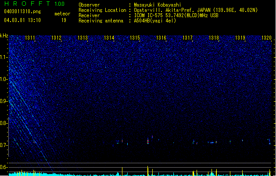Click the 1314 time marker
Screen dimensions: 276x176
click(x=109, y=38)
